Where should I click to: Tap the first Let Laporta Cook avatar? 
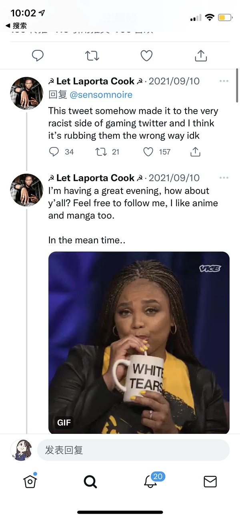tap(26, 93)
